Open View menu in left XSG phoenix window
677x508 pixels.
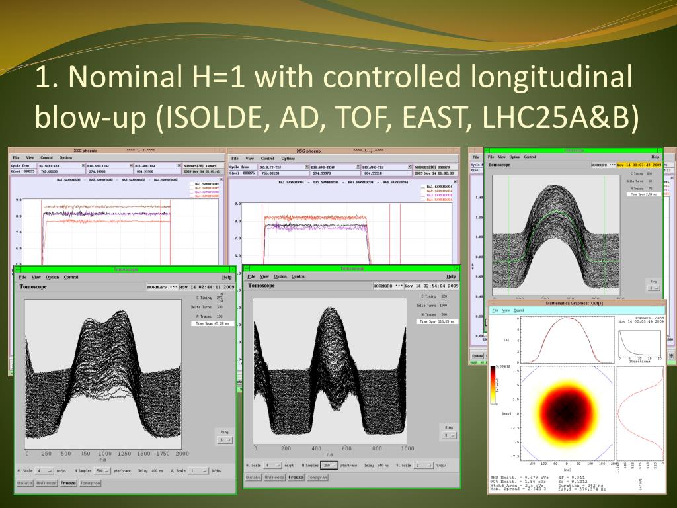(x=30, y=157)
